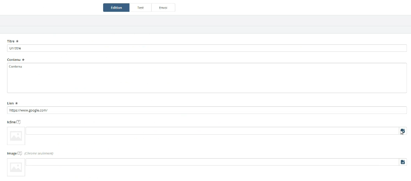Viewport: 411px width, 181px height.
Task: Click the Lien URL field
Action: coord(207,110)
